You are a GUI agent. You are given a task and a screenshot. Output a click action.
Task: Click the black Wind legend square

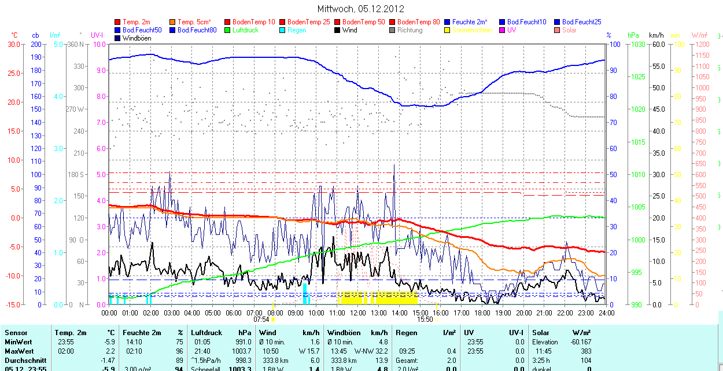coord(338,30)
